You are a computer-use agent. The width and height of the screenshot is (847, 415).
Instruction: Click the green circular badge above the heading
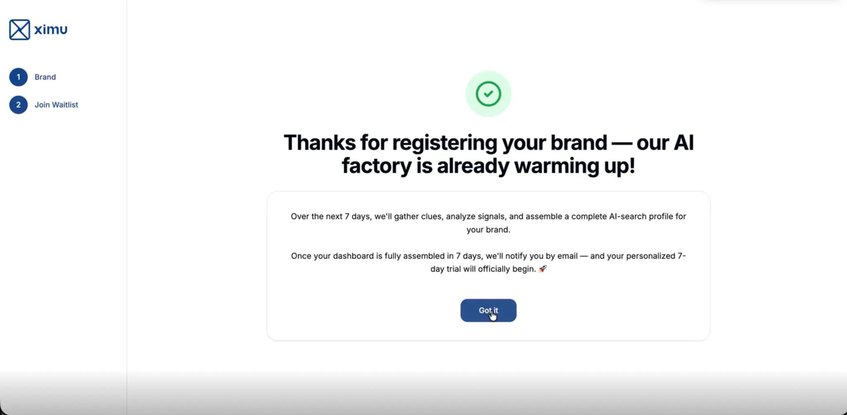(x=488, y=93)
